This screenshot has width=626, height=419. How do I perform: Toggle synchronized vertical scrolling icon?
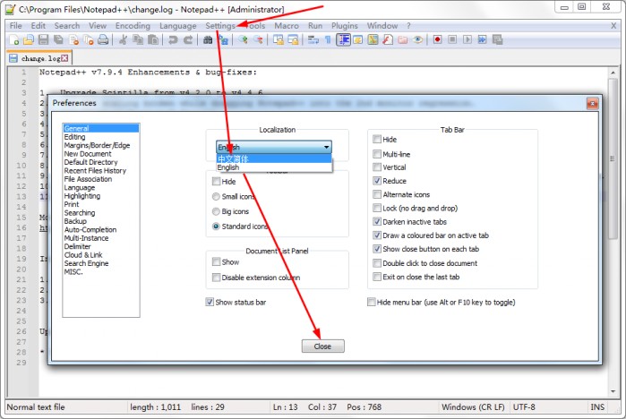coord(279,40)
